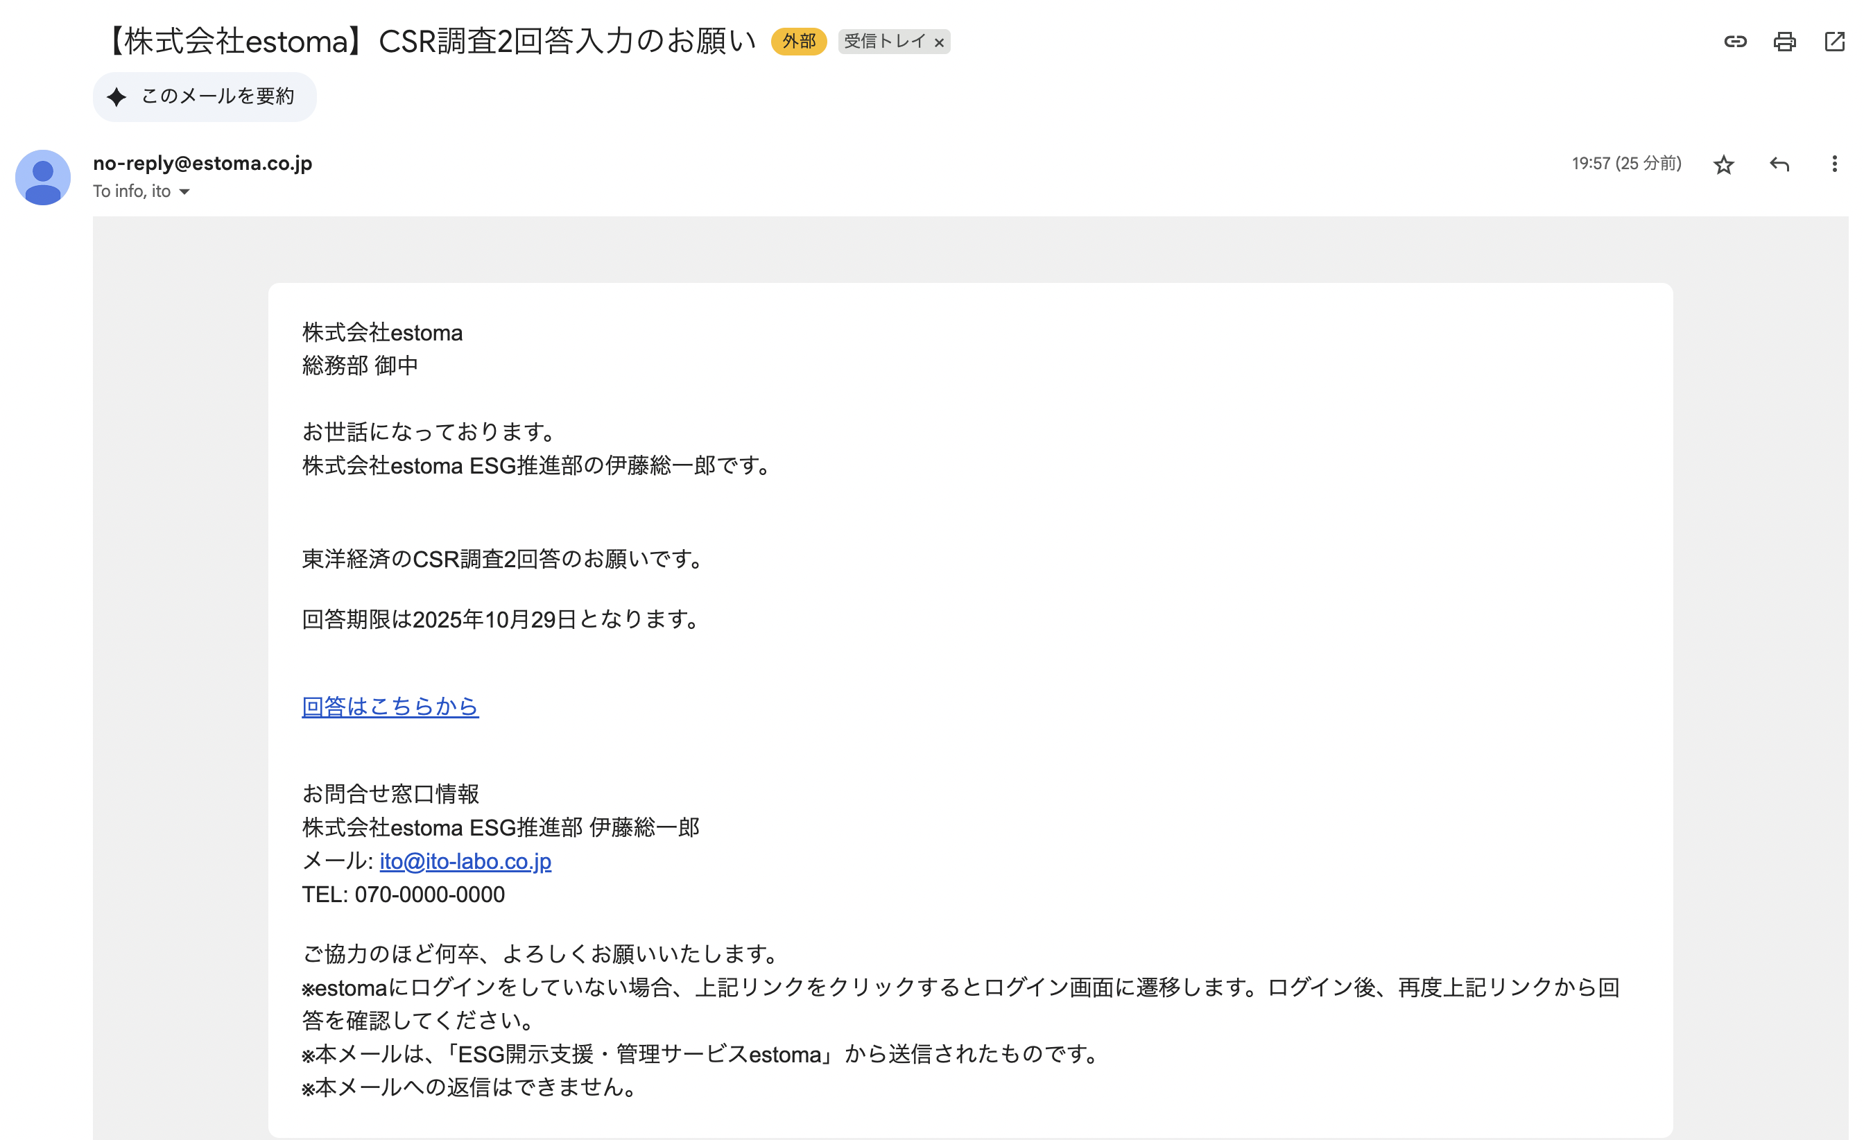The image size is (1864, 1140).
Task: Click the yellow 外部 badge
Action: click(x=798, y=42)
